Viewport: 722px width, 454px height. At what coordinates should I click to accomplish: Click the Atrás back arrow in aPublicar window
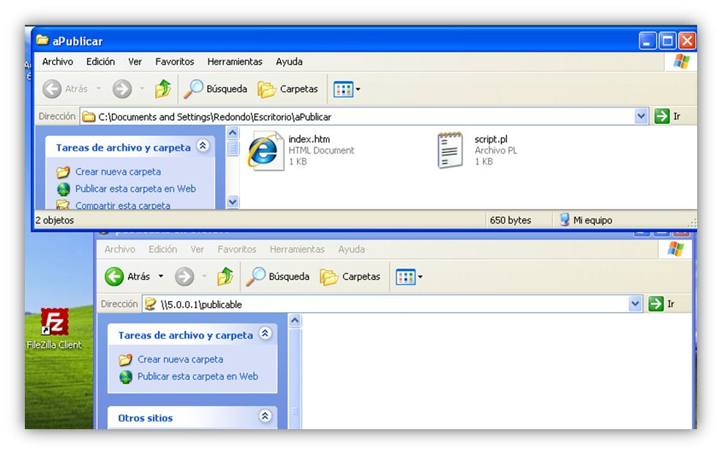(52, 88)
